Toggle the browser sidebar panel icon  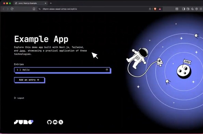(184, 9)
